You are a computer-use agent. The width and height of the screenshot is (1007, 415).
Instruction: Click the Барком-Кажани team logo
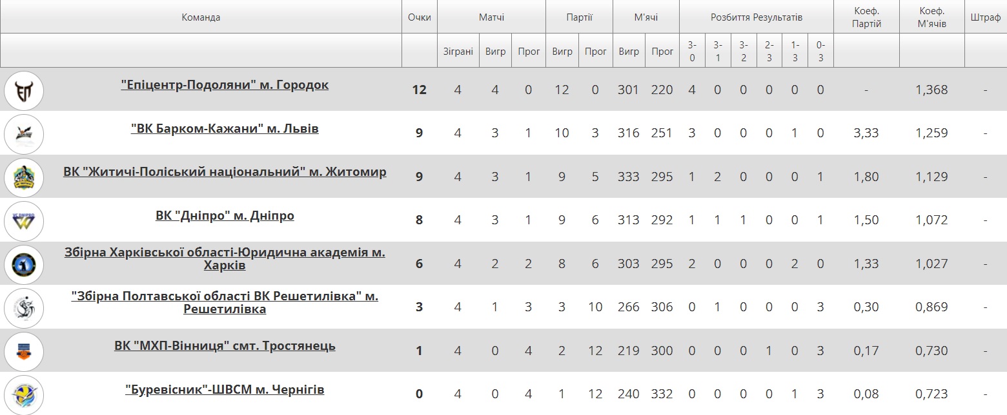click(x=24, y=133)
